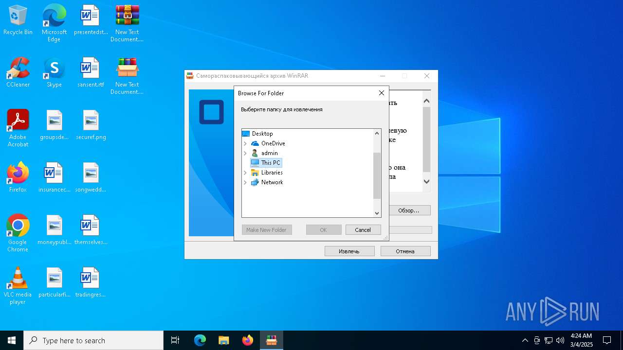
Task: Select songwedd image file icon
Action: (91, 177)
